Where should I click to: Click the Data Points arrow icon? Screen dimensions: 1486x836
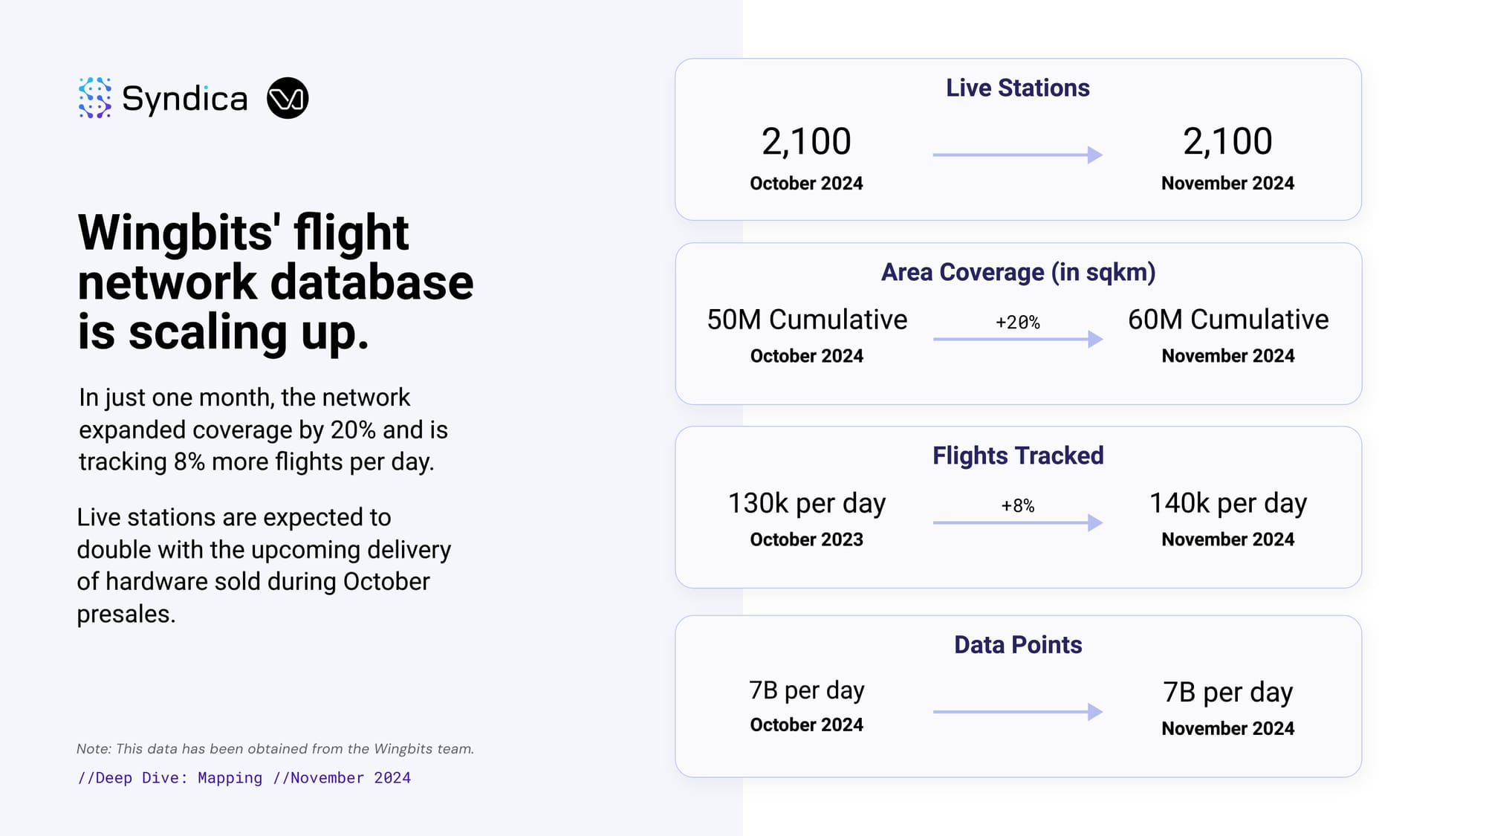[1017, 712]
